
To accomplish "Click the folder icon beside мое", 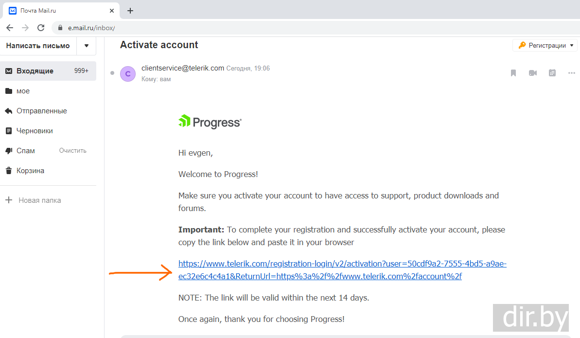I will (x=9, y=91).
